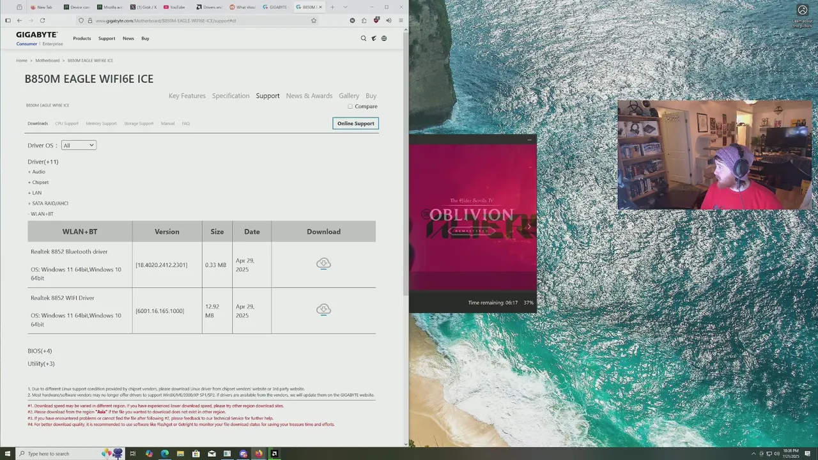This screenshot has width=818, height=460.
Task: Select the Memory Support sub-tab
Action: (x=101, y=123)
